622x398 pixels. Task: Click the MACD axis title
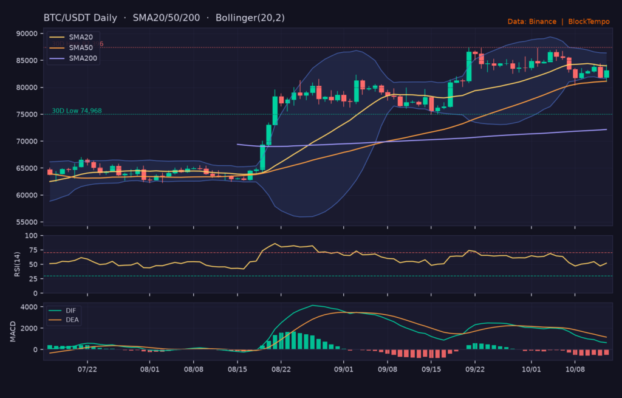click(13, 332)
